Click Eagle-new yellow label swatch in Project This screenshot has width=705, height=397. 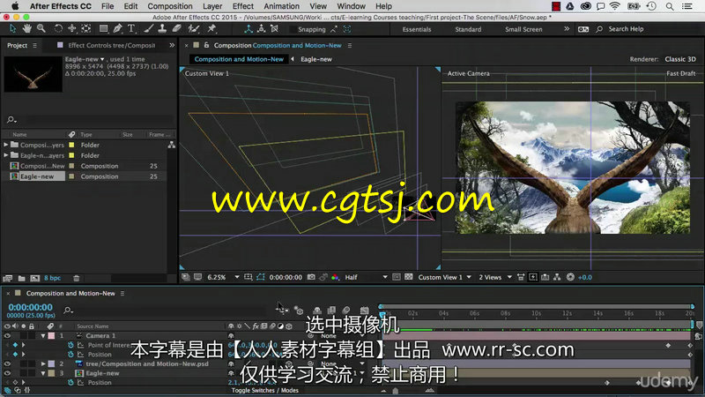[x=71, y=176]
